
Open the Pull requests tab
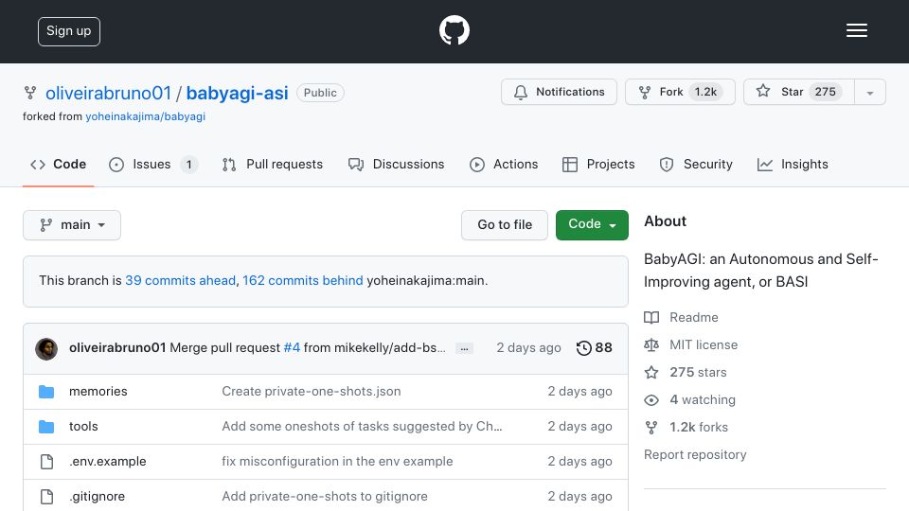(273, 165)
